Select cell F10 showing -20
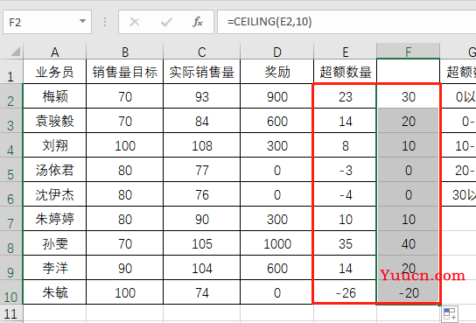 tap(409, 292)
